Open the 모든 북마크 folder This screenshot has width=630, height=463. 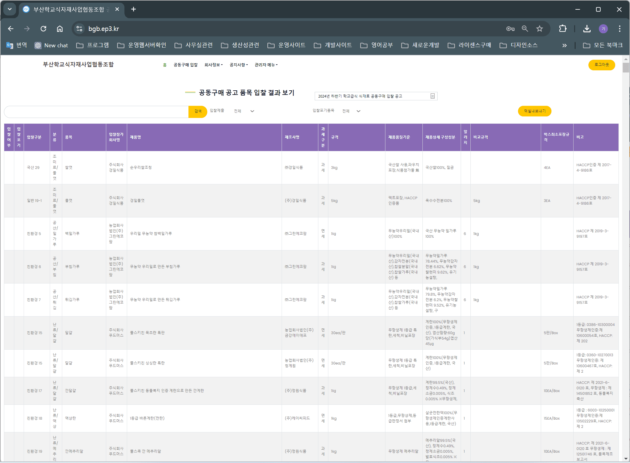point(603,45)
